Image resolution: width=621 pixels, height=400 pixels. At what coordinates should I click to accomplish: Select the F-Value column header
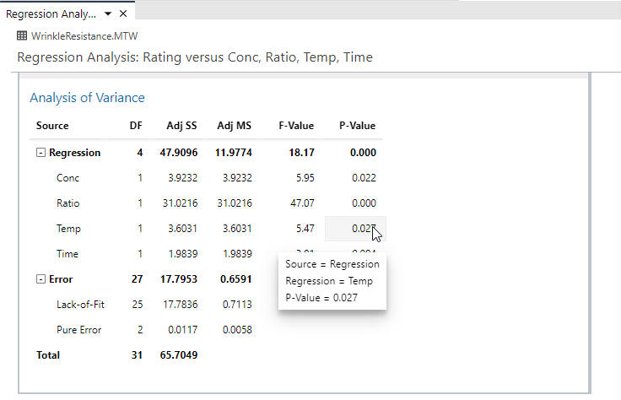pyautogui.click(x=296, y=126)
